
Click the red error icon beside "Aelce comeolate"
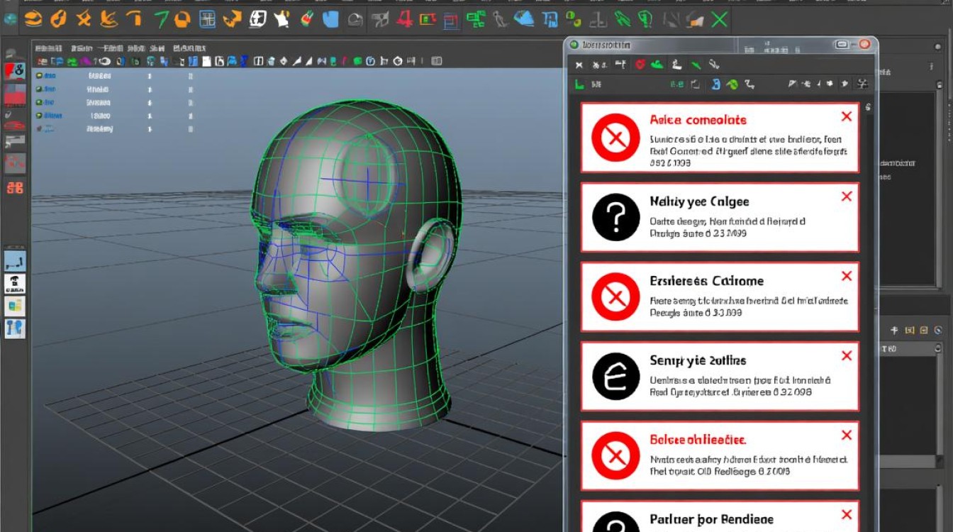(615, 138)
